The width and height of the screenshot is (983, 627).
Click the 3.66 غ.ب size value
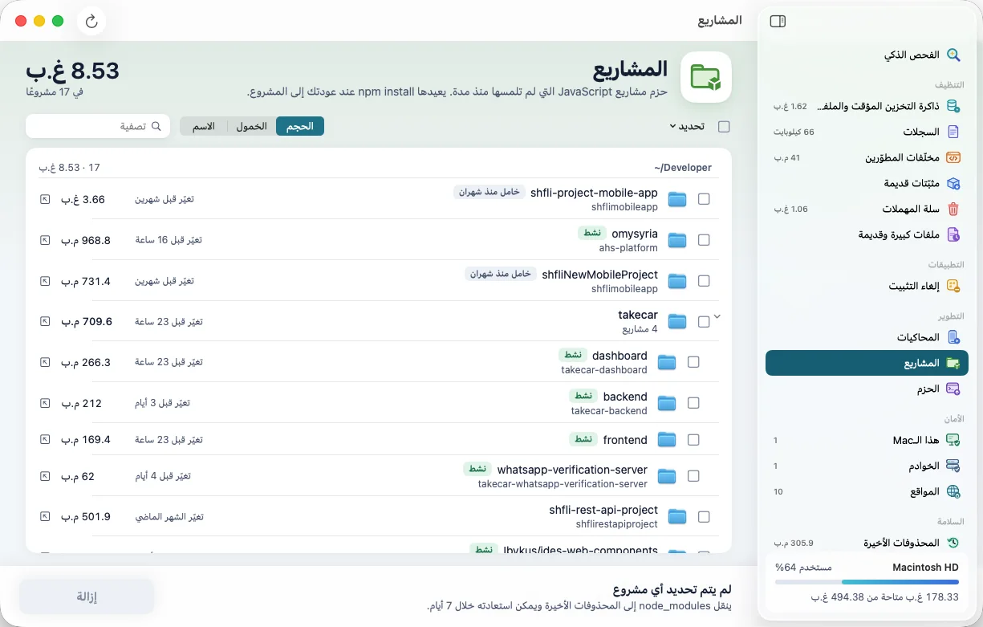tap(83, 199)
